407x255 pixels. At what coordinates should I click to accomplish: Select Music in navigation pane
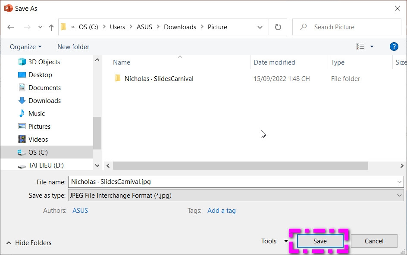point(37,114)
